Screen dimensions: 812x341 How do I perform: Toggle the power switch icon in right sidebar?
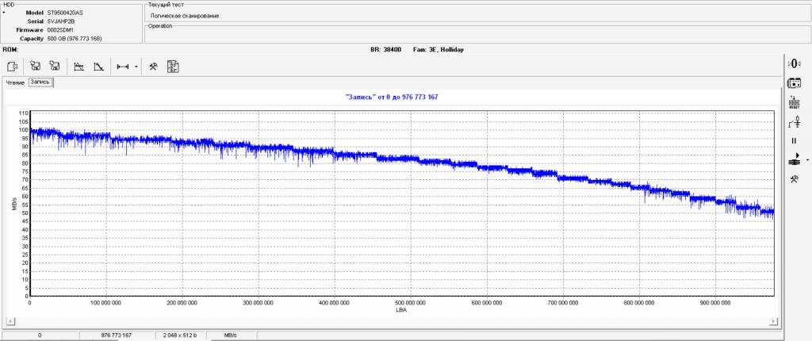793,121
